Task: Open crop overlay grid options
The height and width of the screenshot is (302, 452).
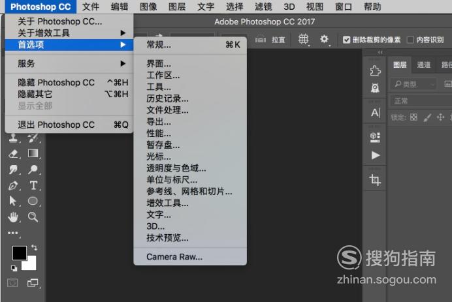Action: coord(303,39)
